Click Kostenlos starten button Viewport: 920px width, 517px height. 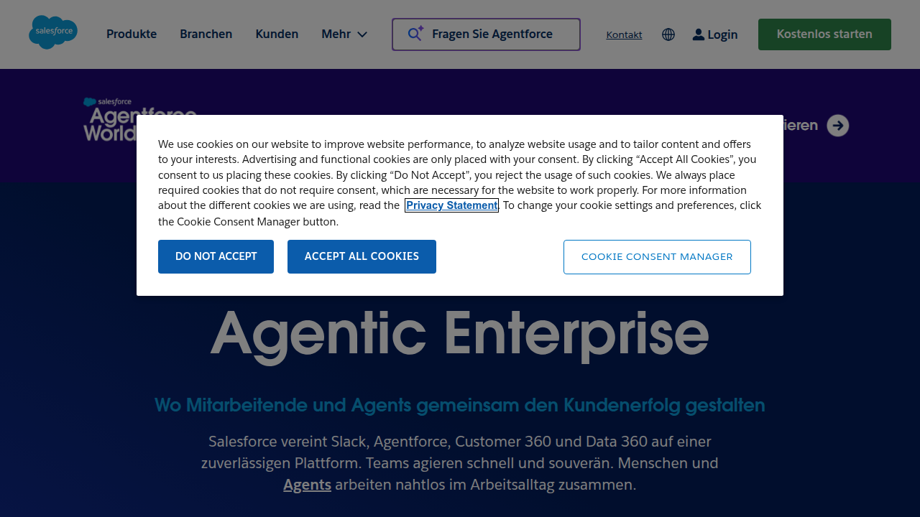pyautogui.click(x=824, y=34)
